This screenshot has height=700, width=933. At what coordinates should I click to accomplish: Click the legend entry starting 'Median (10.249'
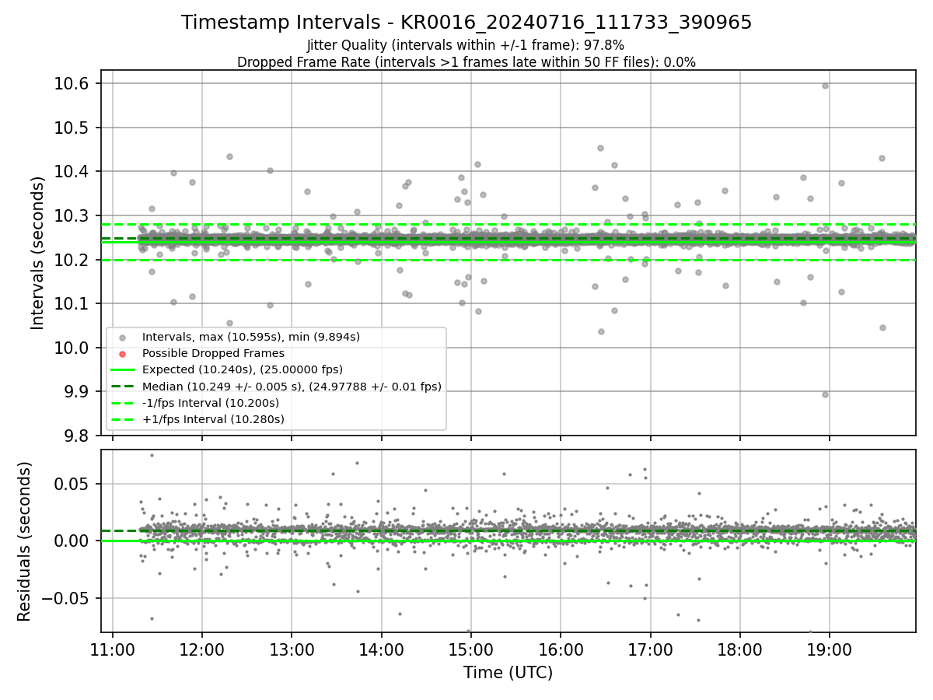click(292, 386)
